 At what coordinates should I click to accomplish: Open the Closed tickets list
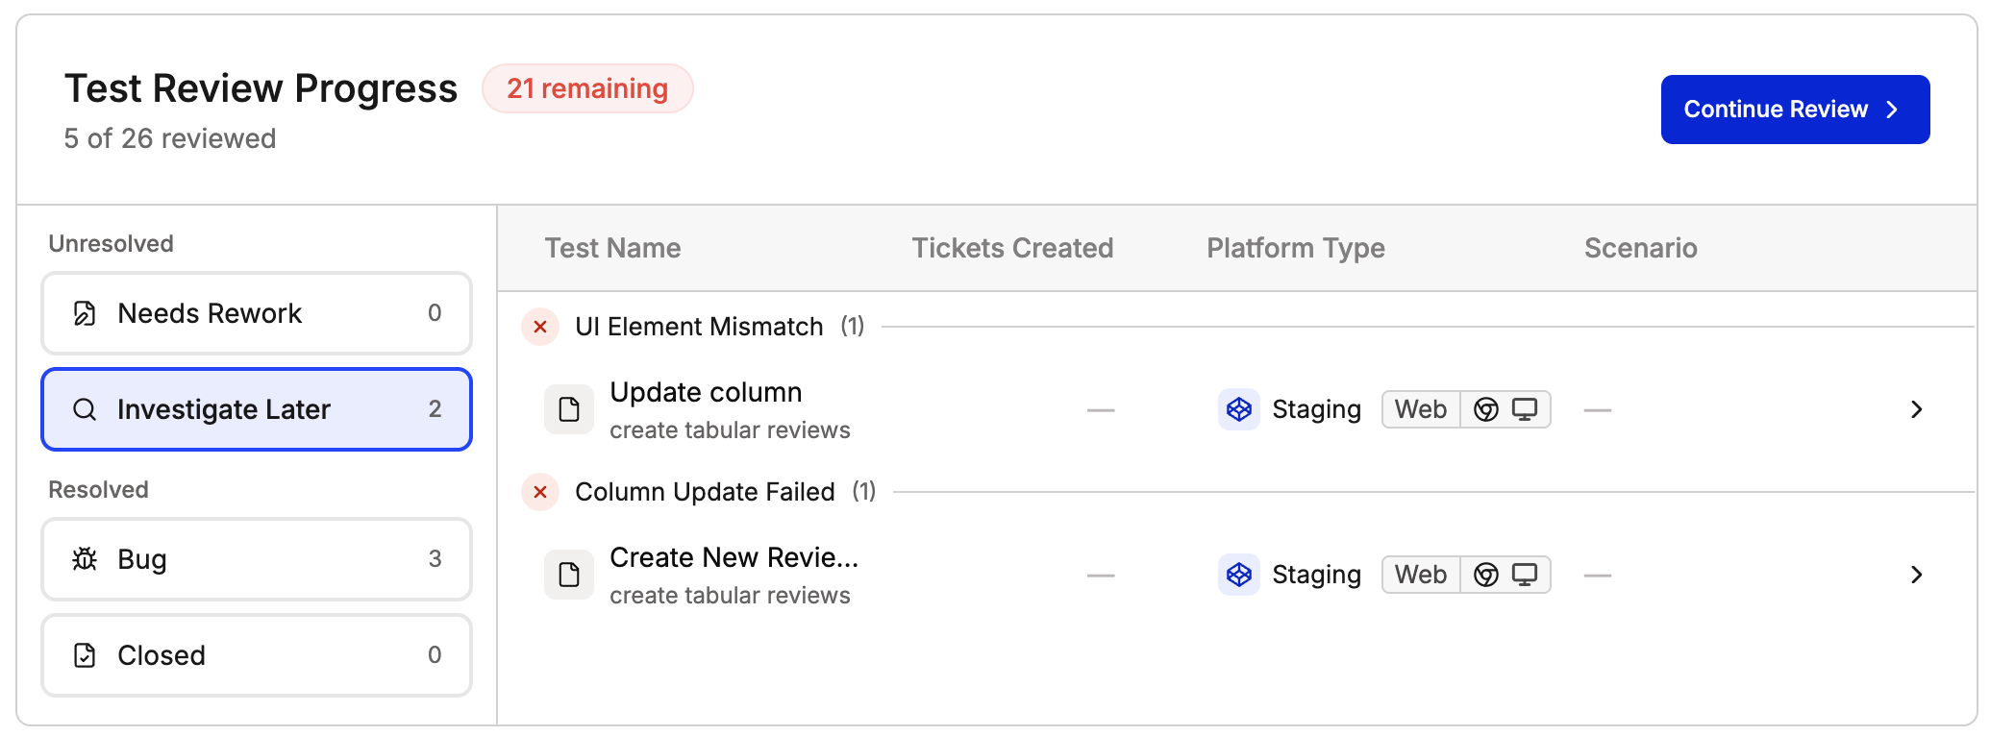click(256, 655)
